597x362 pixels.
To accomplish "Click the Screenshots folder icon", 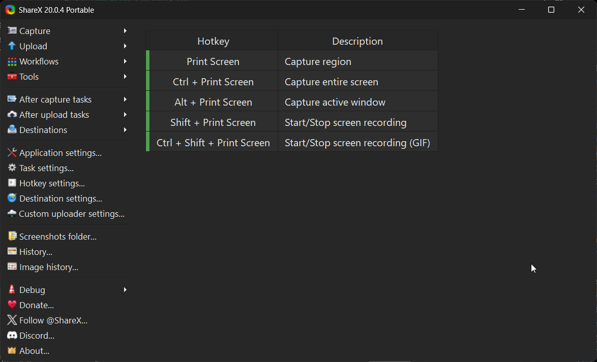I will point(12,236).
